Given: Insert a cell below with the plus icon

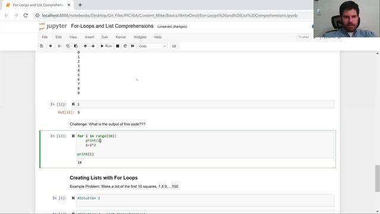Looking at the screenshot, I should click(x=50, y=46).
